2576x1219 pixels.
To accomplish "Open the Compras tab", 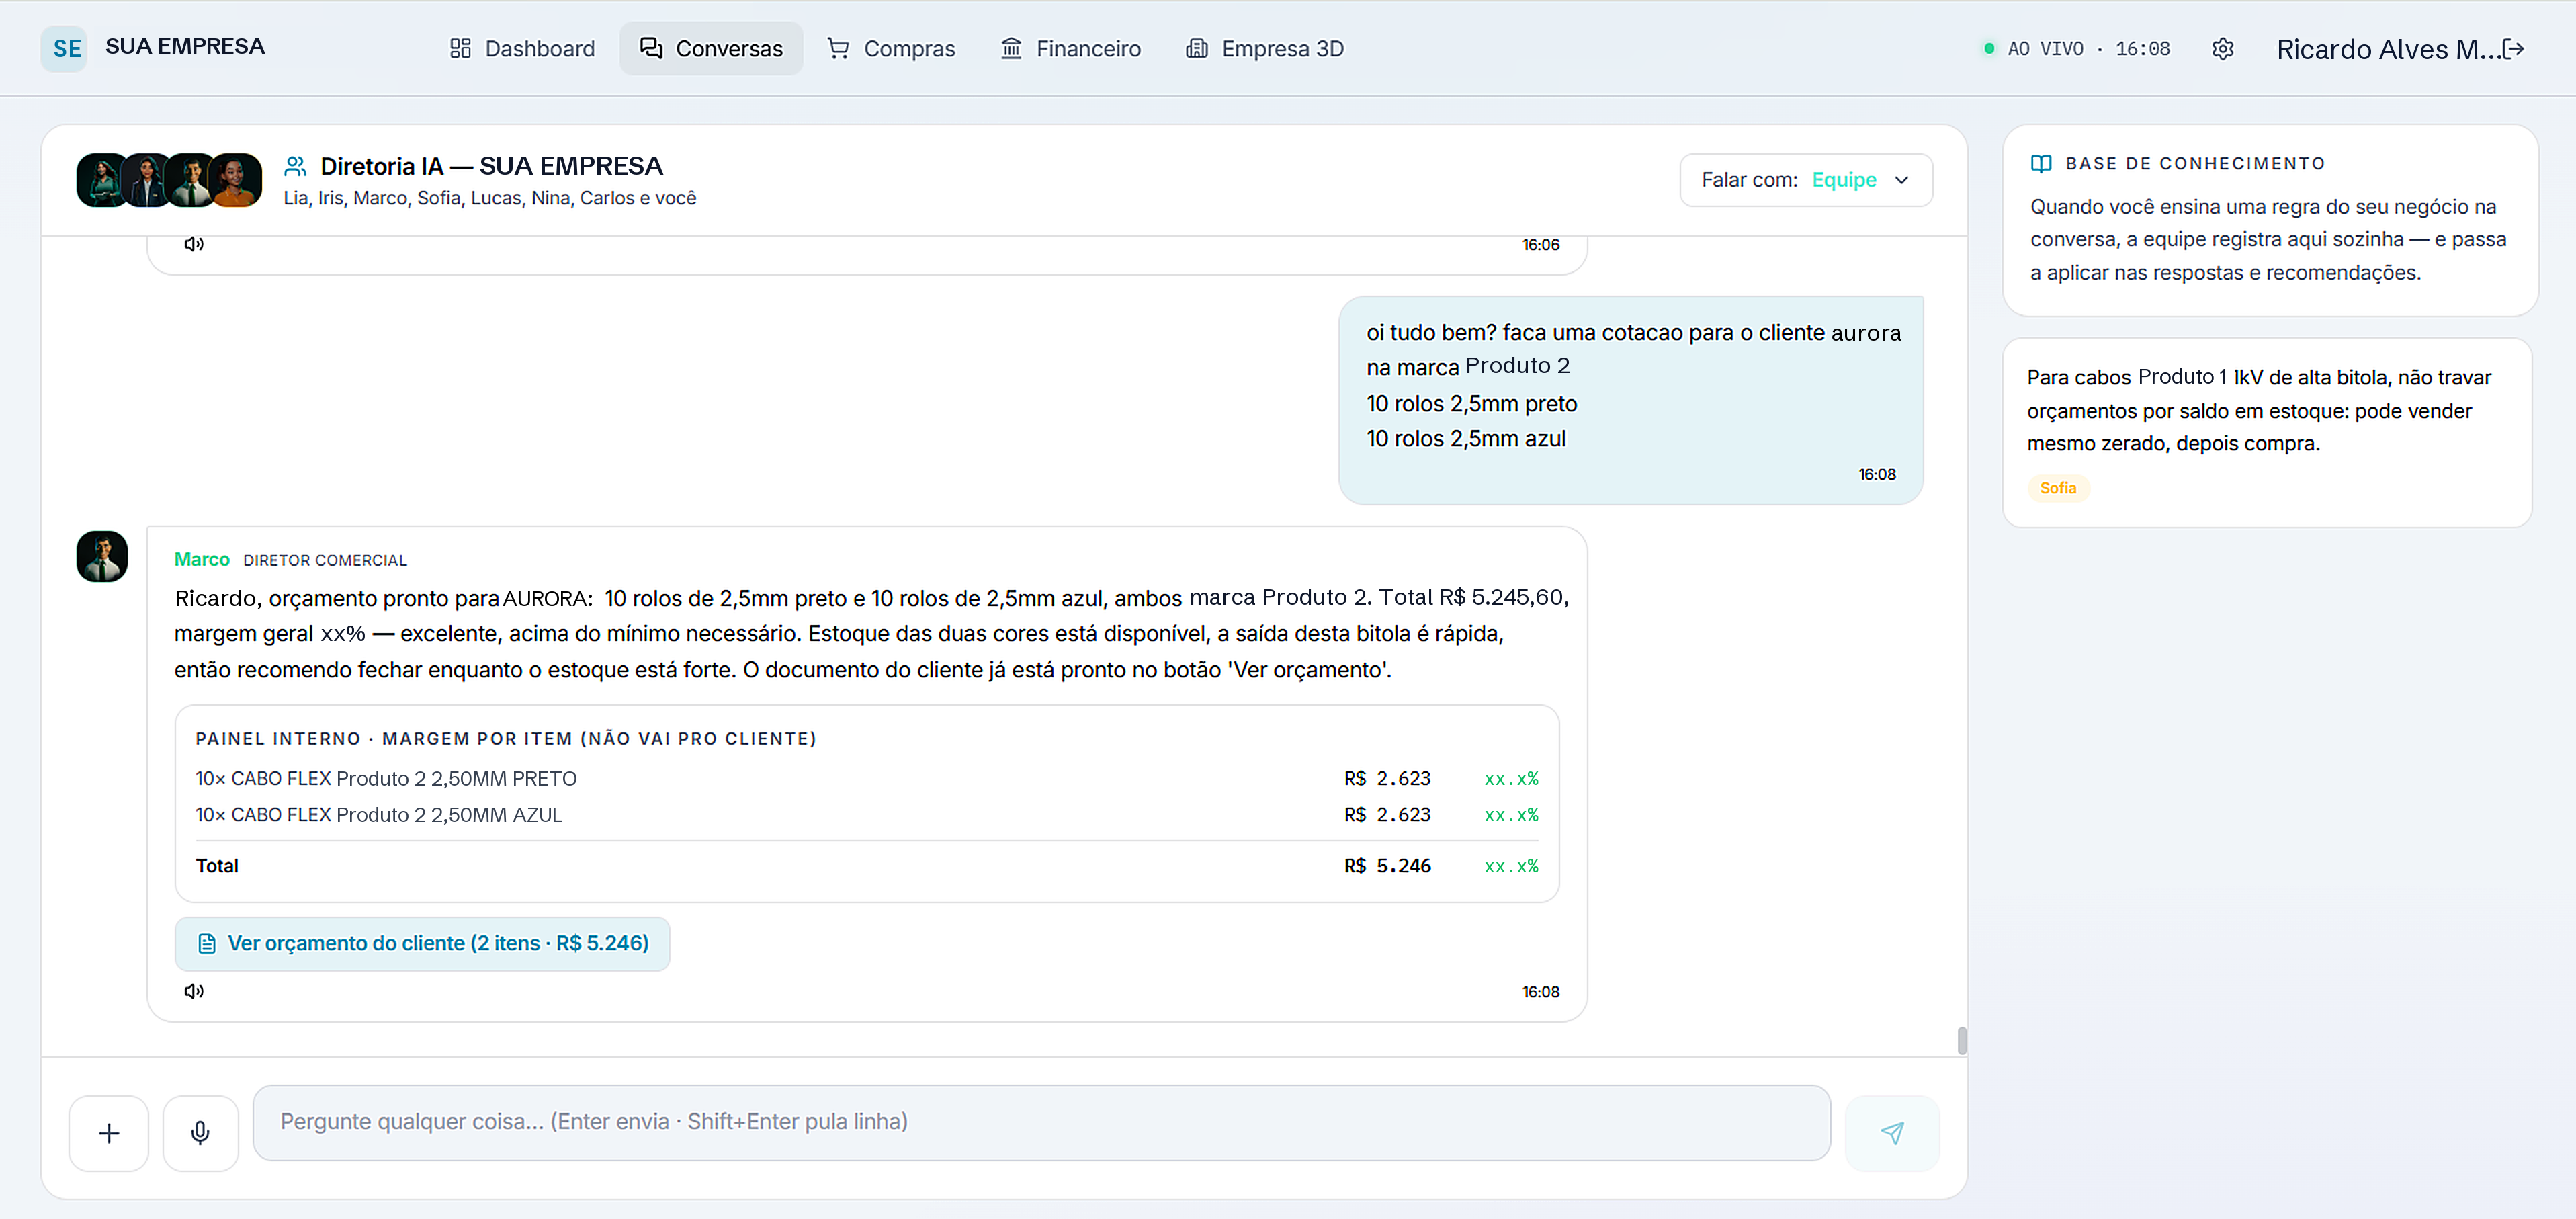I will [x=890, y=48].
